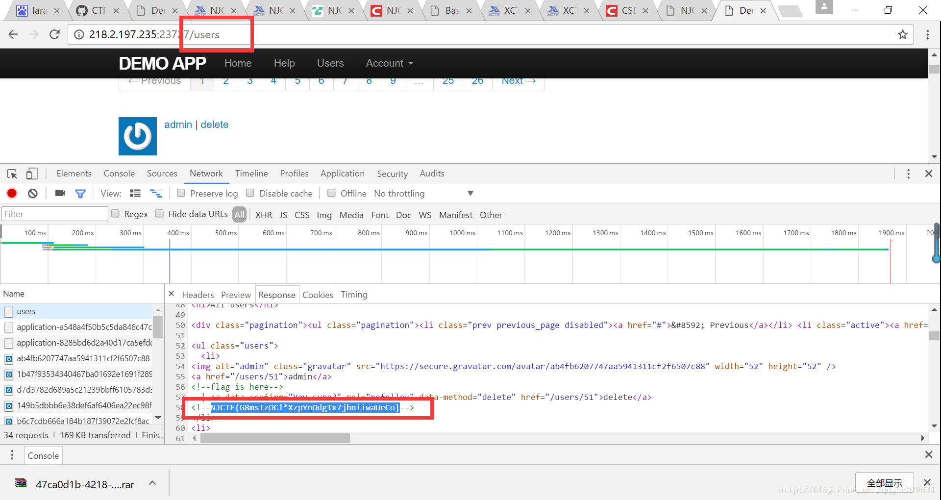Enable Preserve log checkbox
Screen dimensions: 941x500
click(x=181, y=193)
